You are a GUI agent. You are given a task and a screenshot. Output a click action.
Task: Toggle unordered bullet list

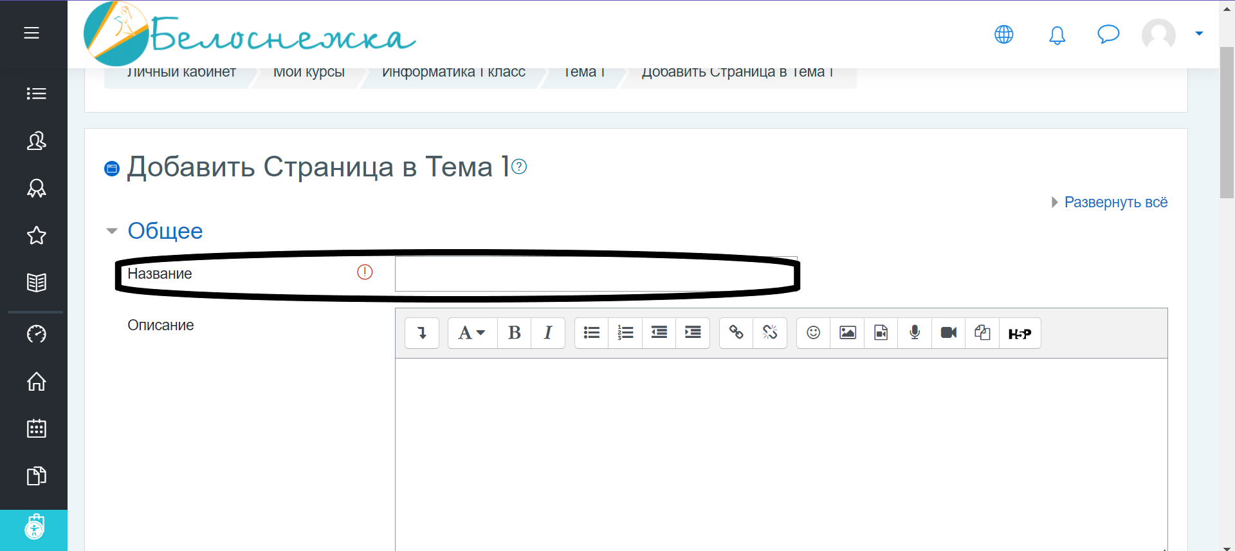pyautogui.click(x=591, y=333)
